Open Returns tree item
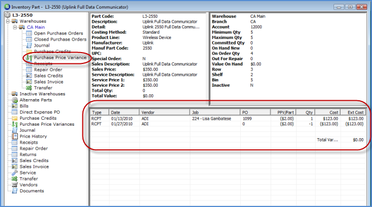Image resolution: width=372 pixels, height=207 pixels. [28, 154]
